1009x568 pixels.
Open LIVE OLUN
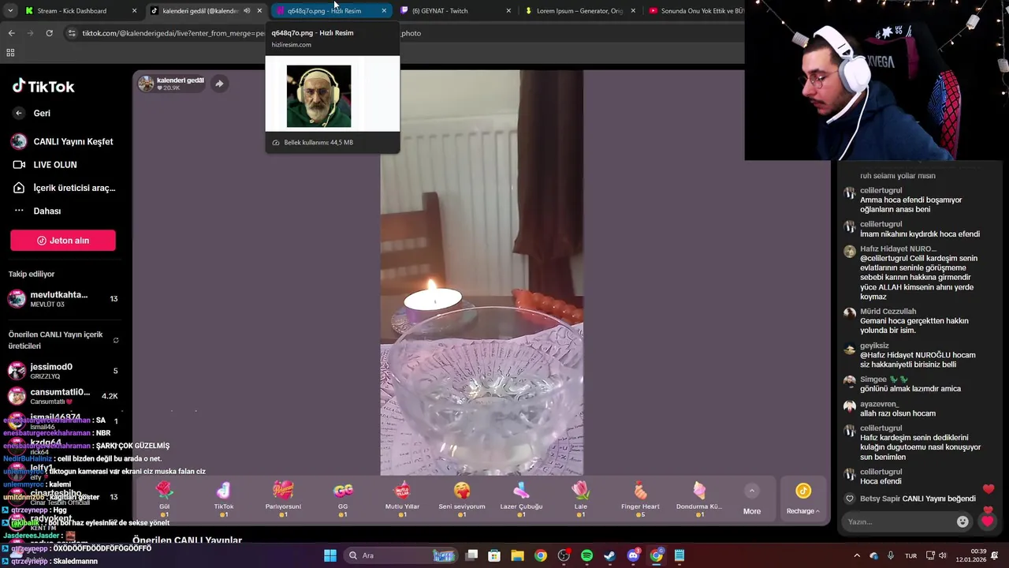tap(45, 165)
